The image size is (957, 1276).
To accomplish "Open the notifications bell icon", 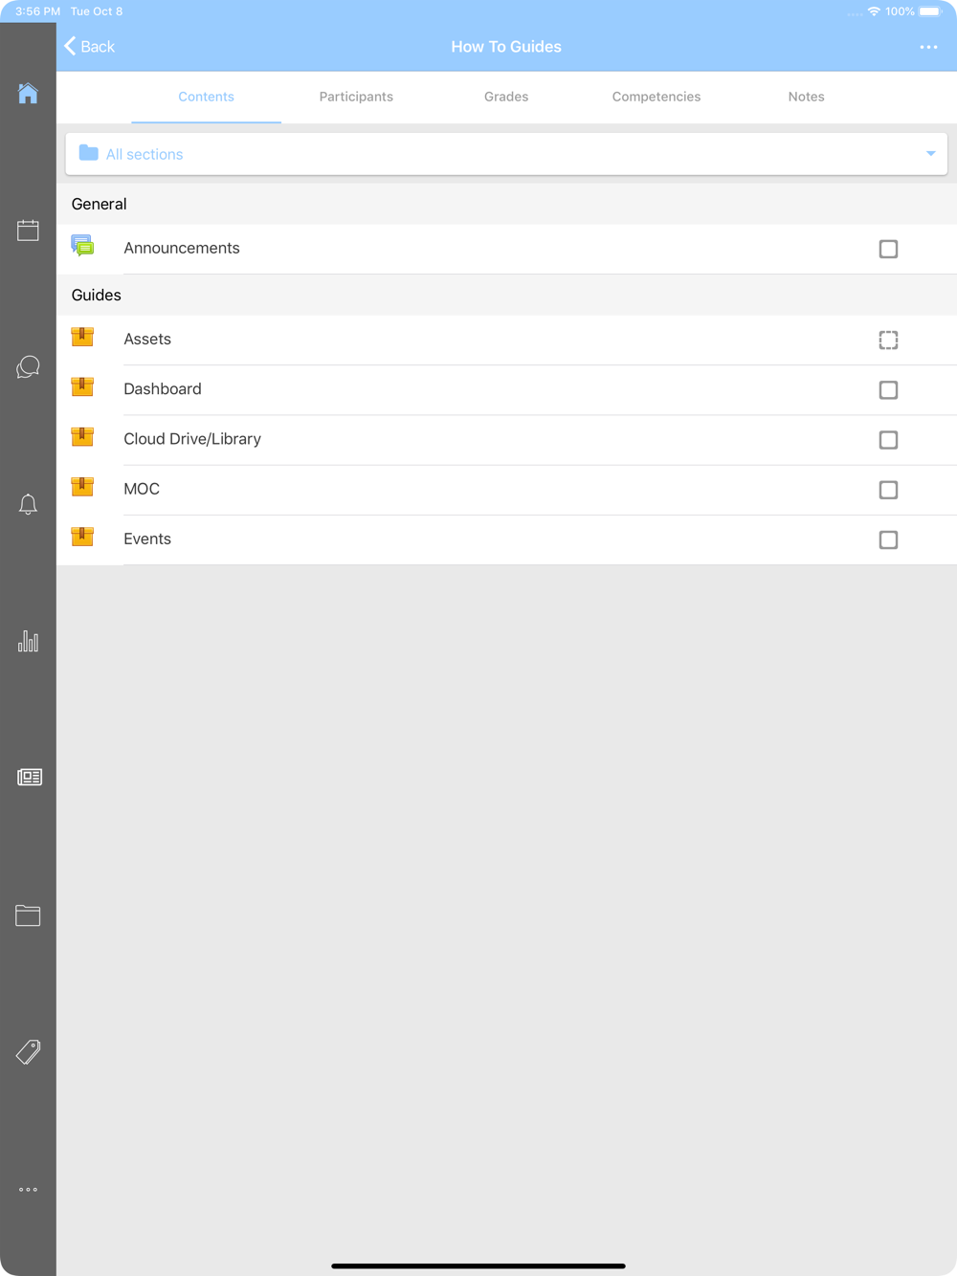I will (x=28, y=504).
